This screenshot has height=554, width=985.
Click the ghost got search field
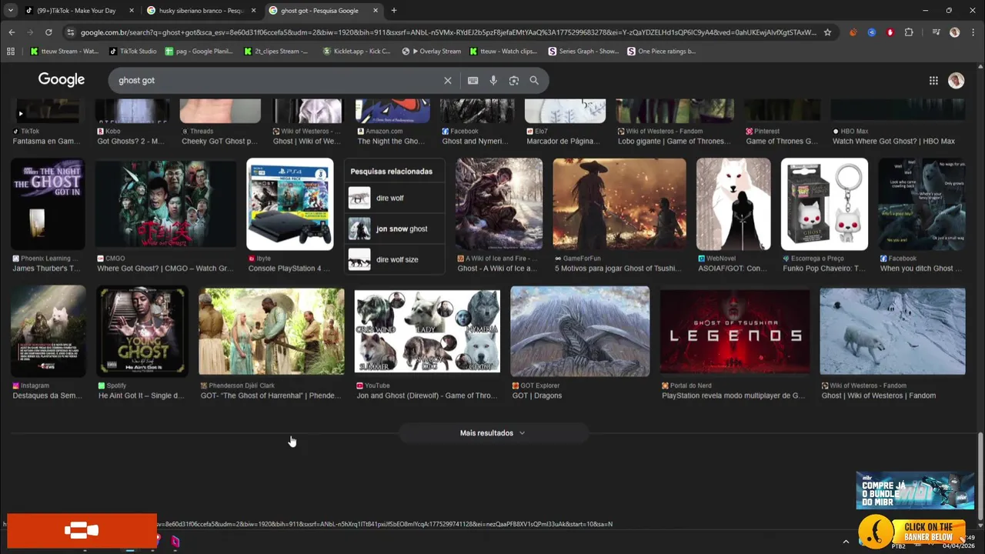click(277, 80)
